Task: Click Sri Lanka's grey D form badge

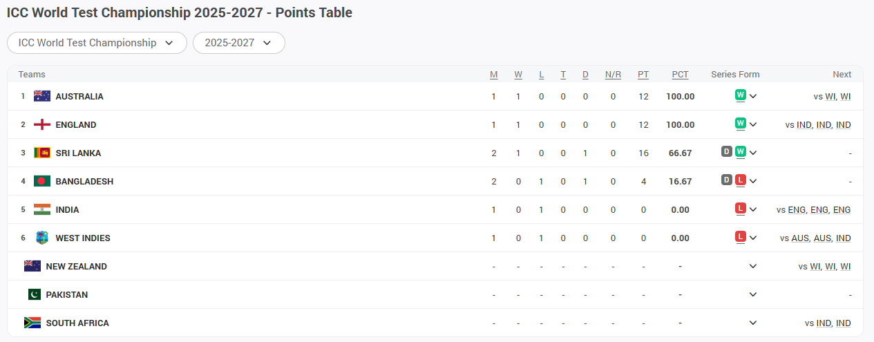Action: click(727, 152)
